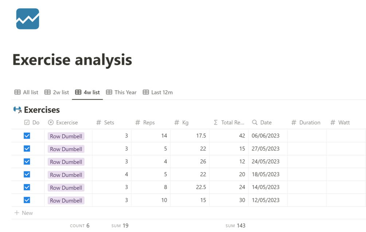Open the Kg column header menu

[x=185, y=123]
